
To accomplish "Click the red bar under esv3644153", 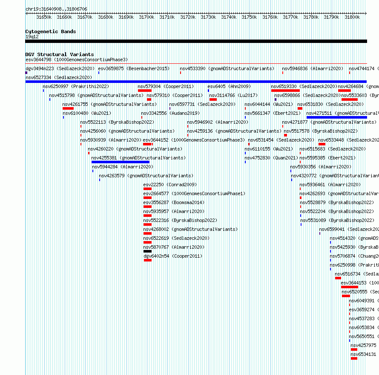I will tap(350, 287).
